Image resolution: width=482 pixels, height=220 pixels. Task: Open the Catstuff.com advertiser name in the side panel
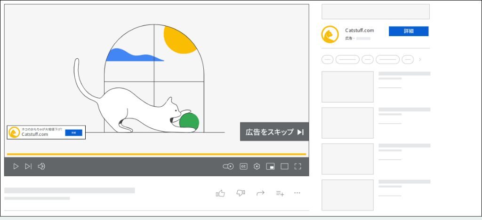pyautogui.click(x=359, y=31)
